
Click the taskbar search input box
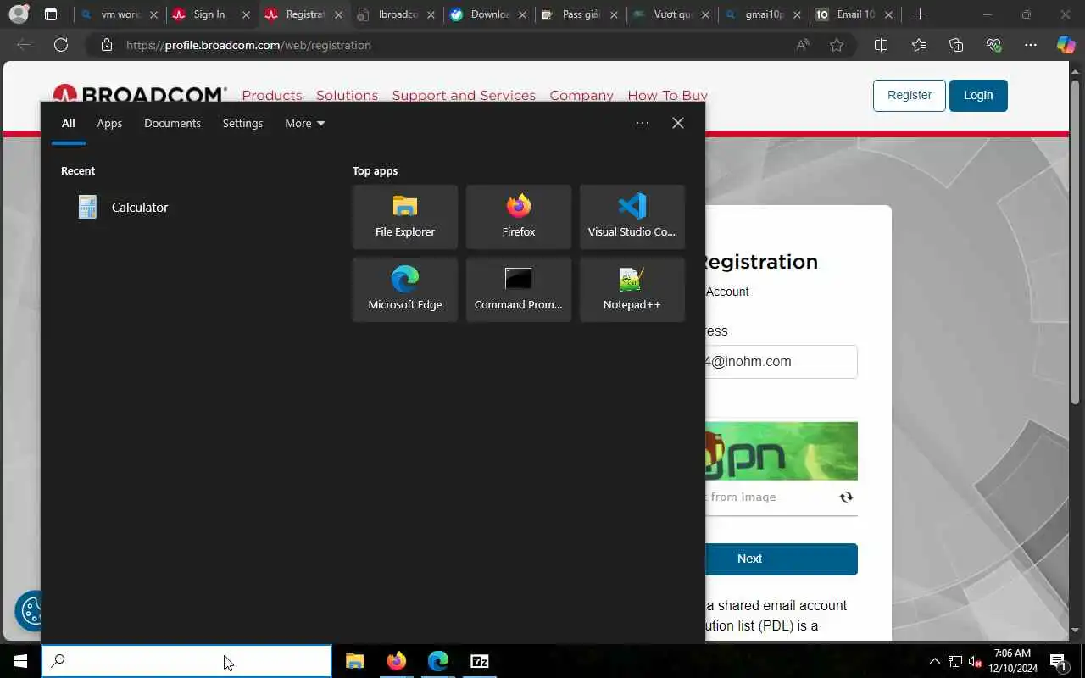[186, 661]
